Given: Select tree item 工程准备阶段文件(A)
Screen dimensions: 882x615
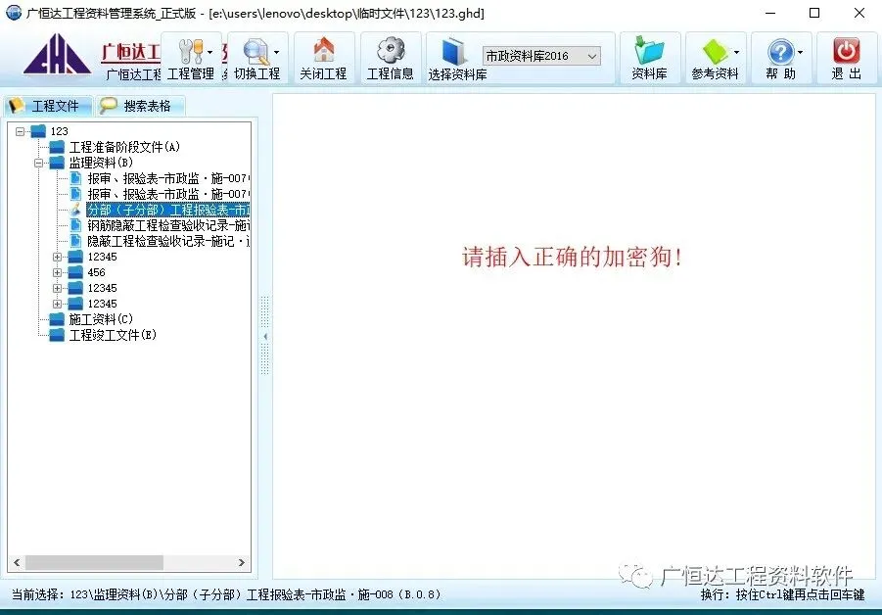Looking at the screenshot, I should pyautogui.click(x=124, y=147).
